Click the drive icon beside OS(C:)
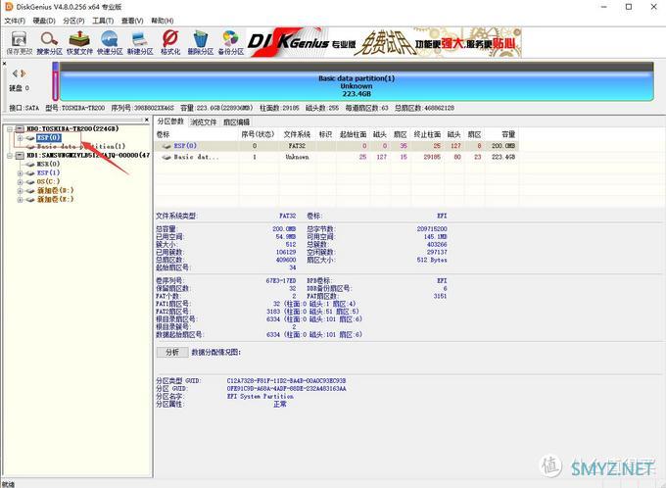 pos(30,182)
